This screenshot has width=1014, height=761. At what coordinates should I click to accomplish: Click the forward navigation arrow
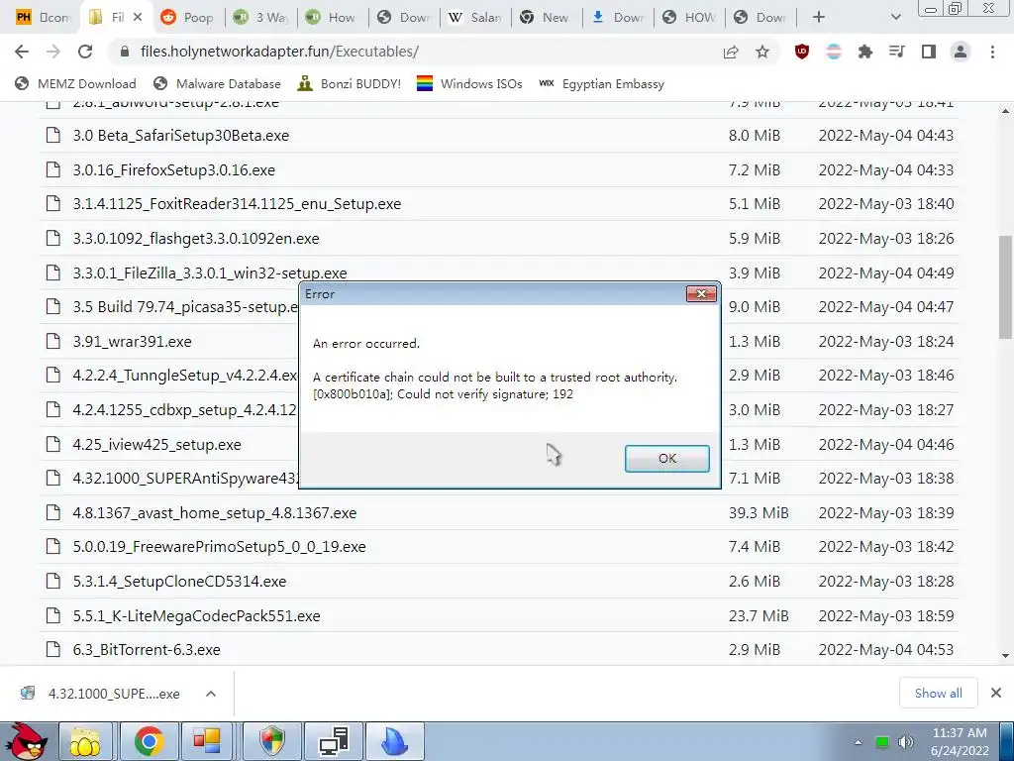pos(53,52)
